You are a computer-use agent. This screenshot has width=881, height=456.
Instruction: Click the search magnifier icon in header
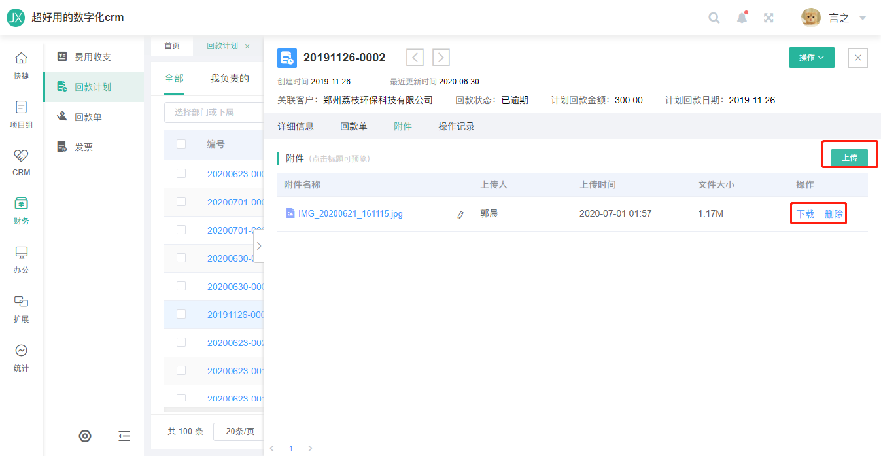(714, 18)
